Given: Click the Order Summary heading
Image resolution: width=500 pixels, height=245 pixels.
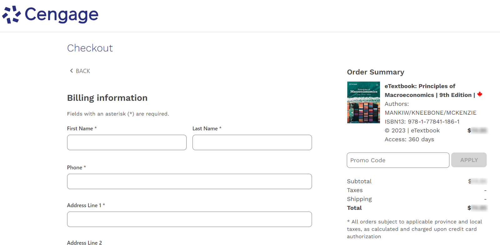Looking at the screenshot, I should coord(376,72).
